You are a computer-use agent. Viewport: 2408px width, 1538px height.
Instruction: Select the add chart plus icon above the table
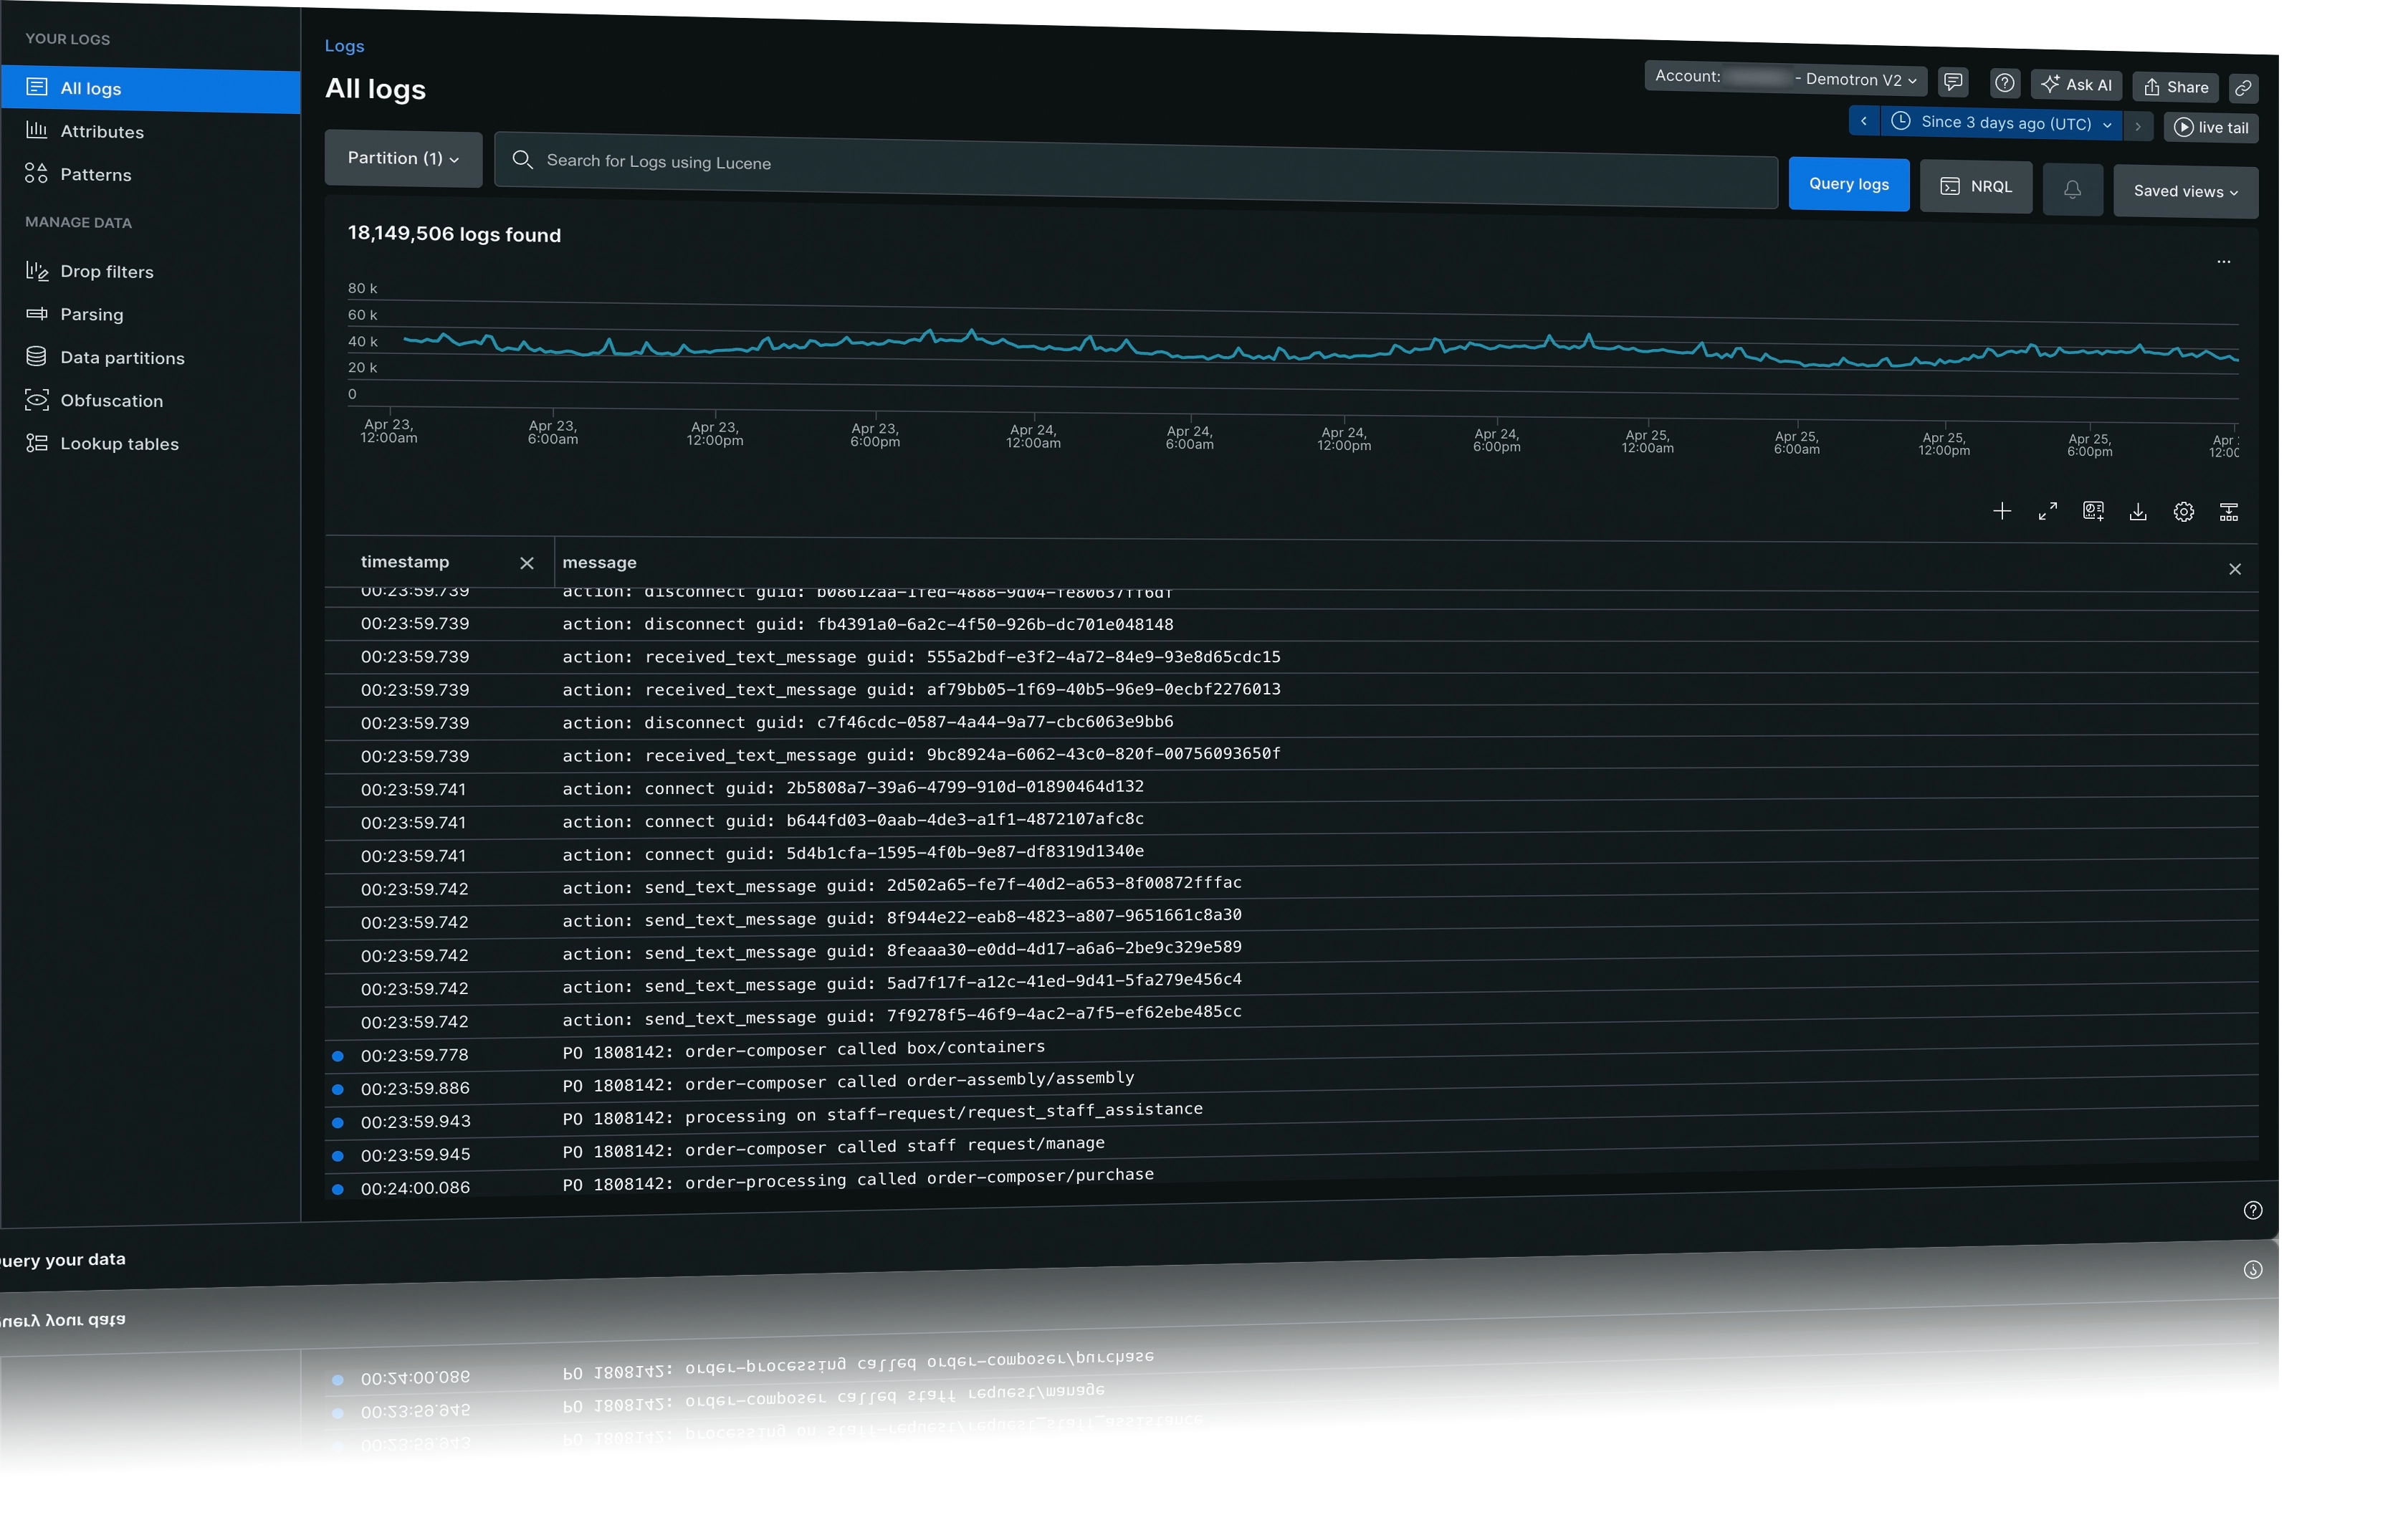pyautogui.click(x=2003, y=511)
